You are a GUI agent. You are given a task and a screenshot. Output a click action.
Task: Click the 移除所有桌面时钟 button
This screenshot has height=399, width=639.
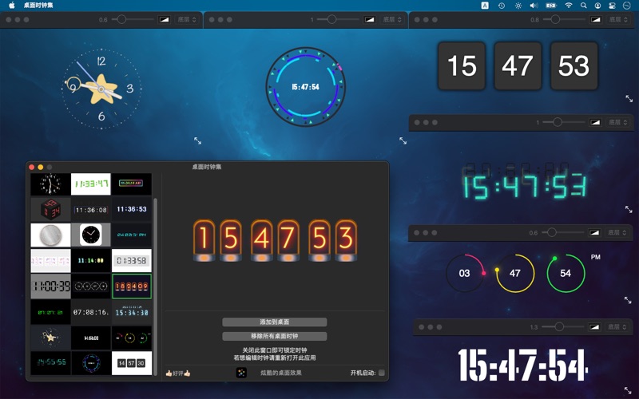click(x=274, y=337)
